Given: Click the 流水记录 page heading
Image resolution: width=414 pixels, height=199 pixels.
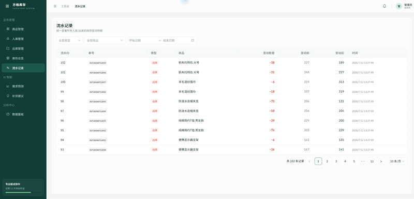Looking at the screenshot, I should click(x=64, y=25).
